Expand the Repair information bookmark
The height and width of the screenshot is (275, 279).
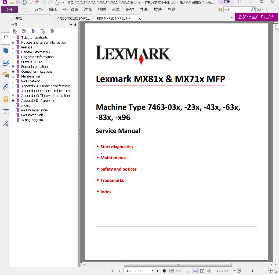(13, 66)
